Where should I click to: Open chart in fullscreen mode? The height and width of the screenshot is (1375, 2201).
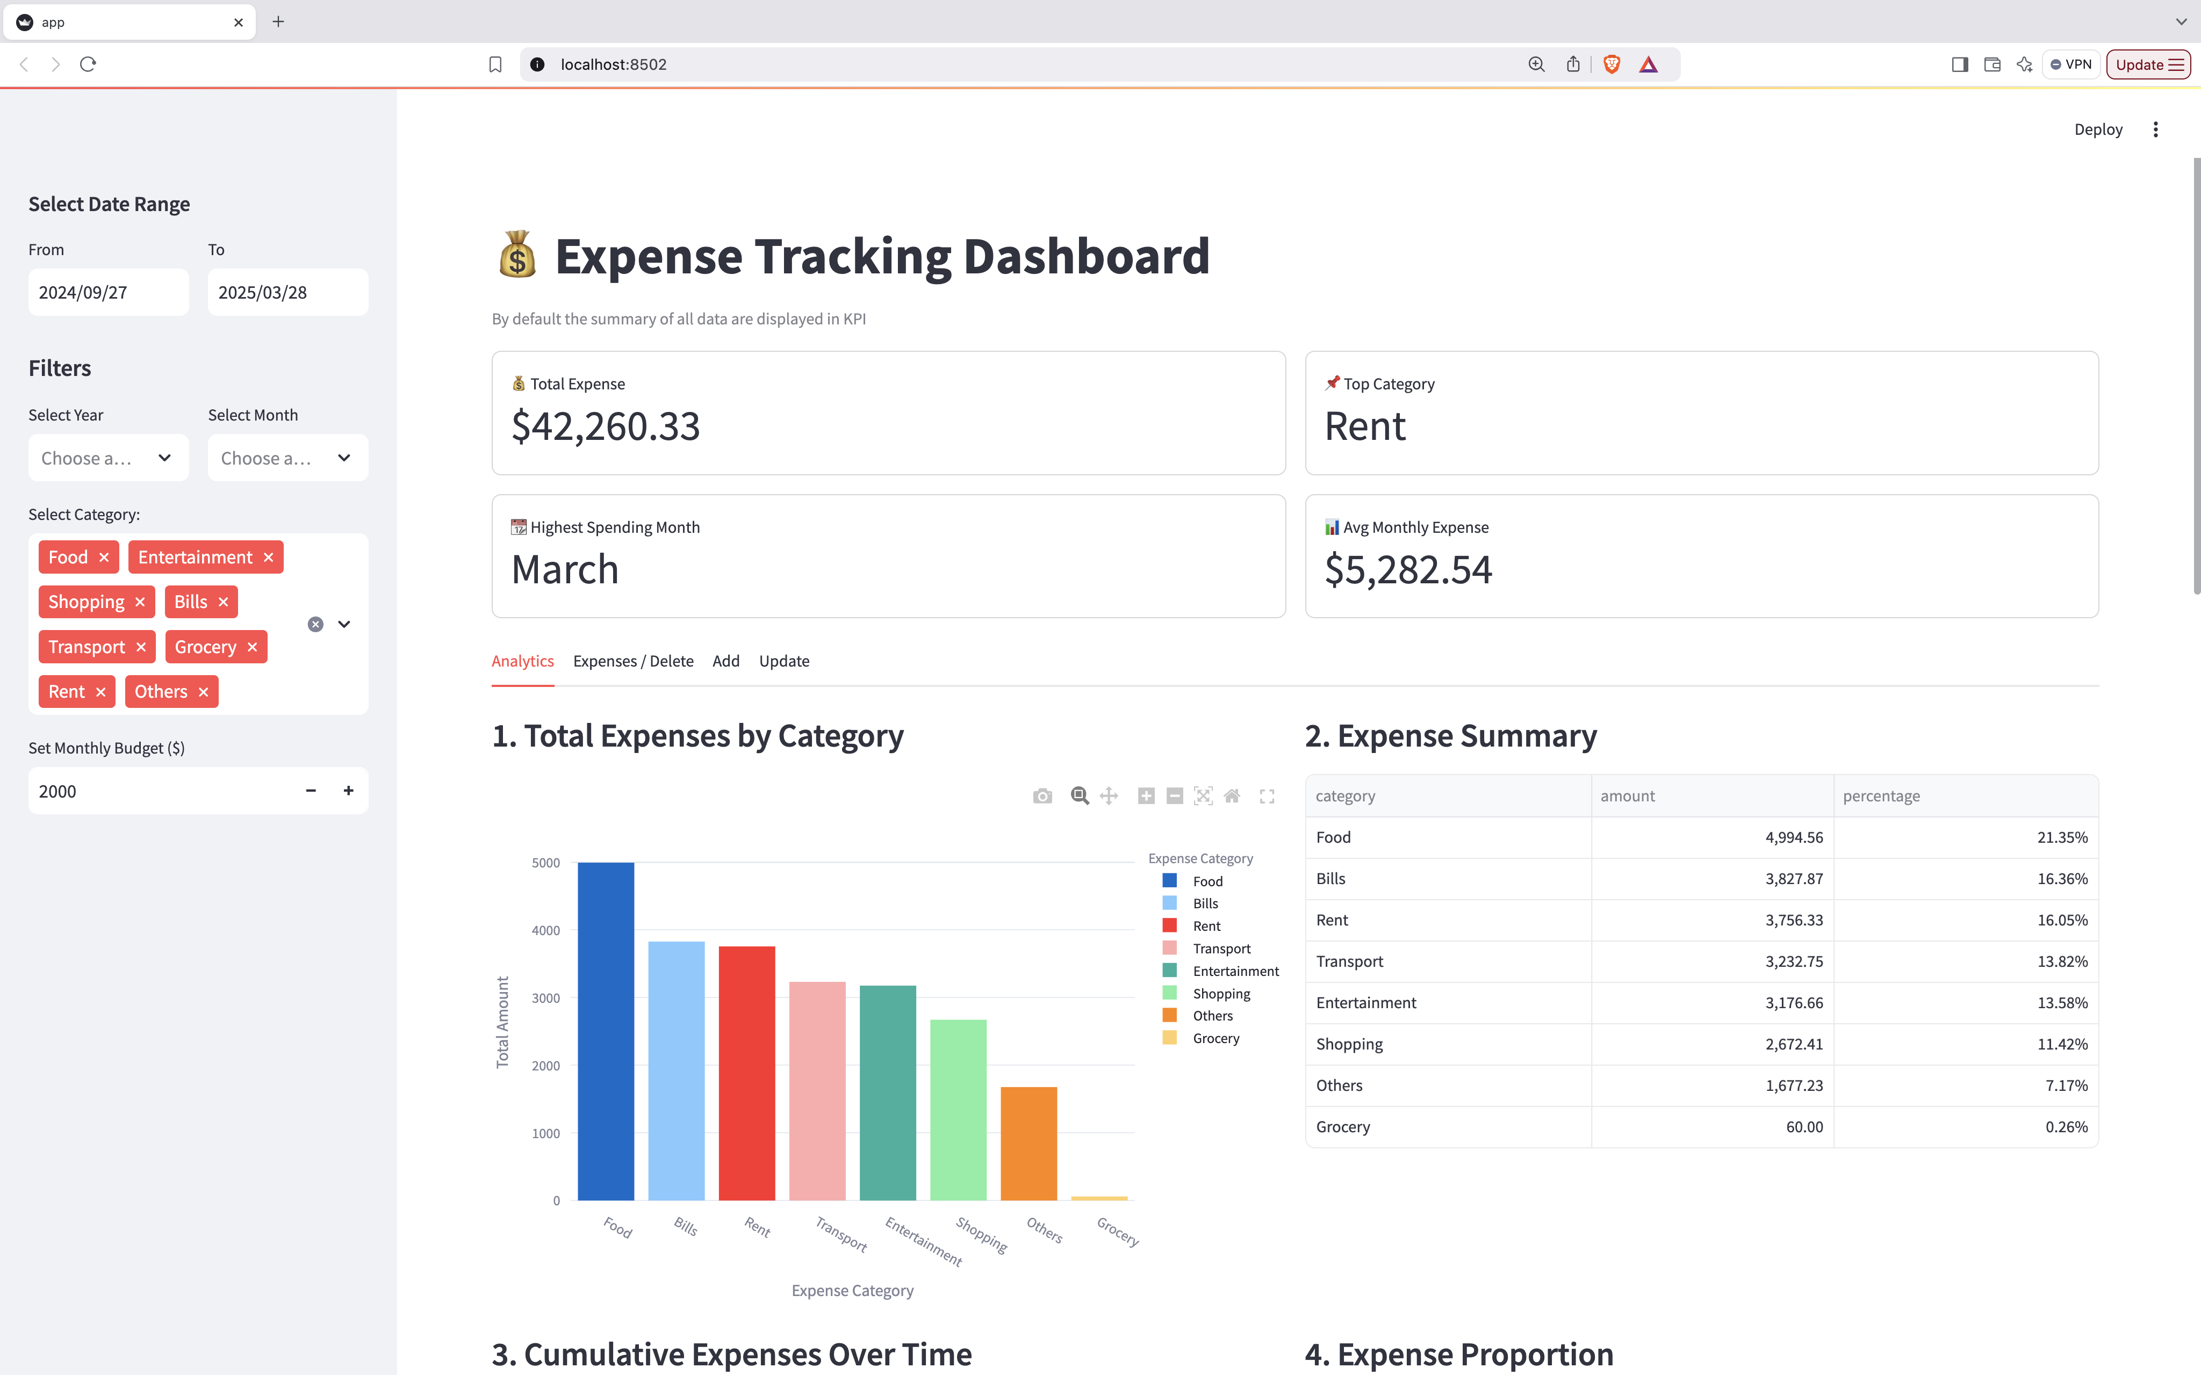coord(1267,797)
